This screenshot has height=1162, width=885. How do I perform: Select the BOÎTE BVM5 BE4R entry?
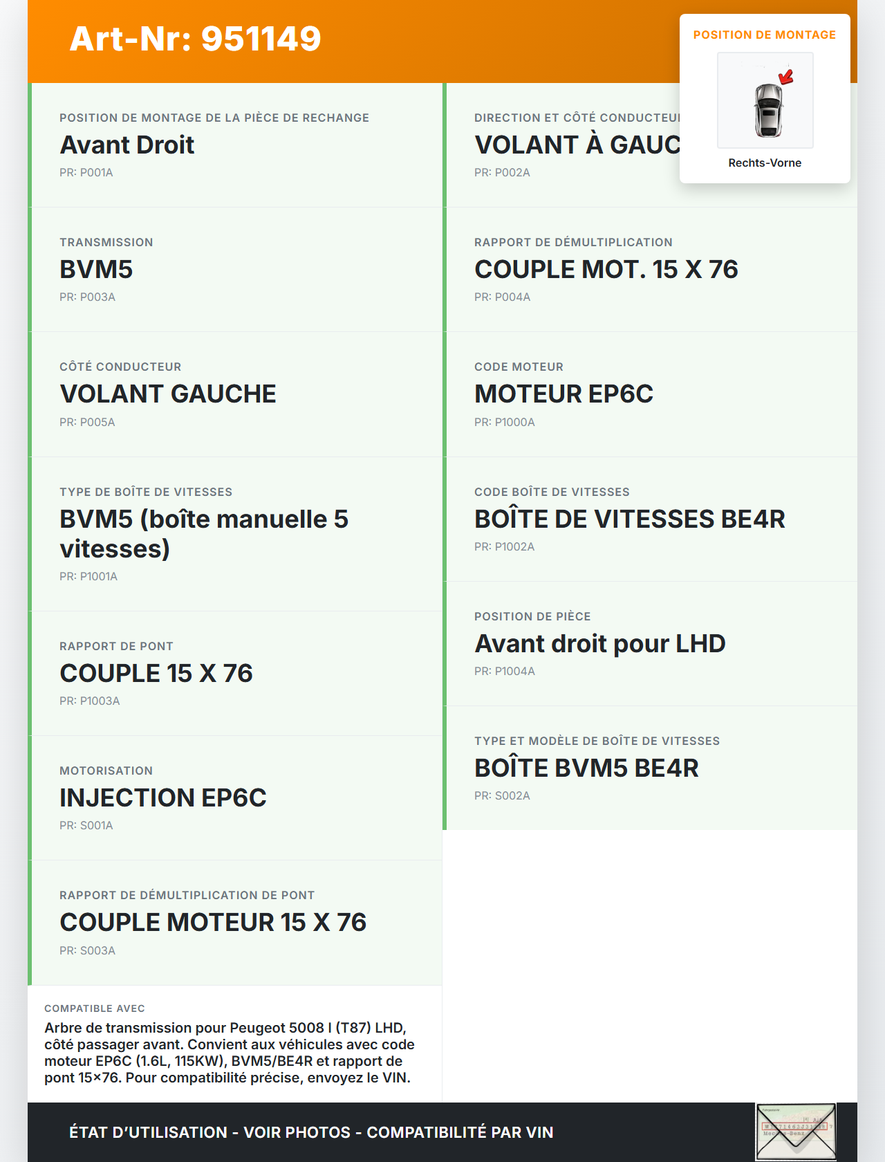586,768
